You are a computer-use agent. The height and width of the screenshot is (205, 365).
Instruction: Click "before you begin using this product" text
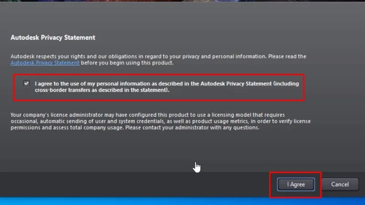coord(128,63)
